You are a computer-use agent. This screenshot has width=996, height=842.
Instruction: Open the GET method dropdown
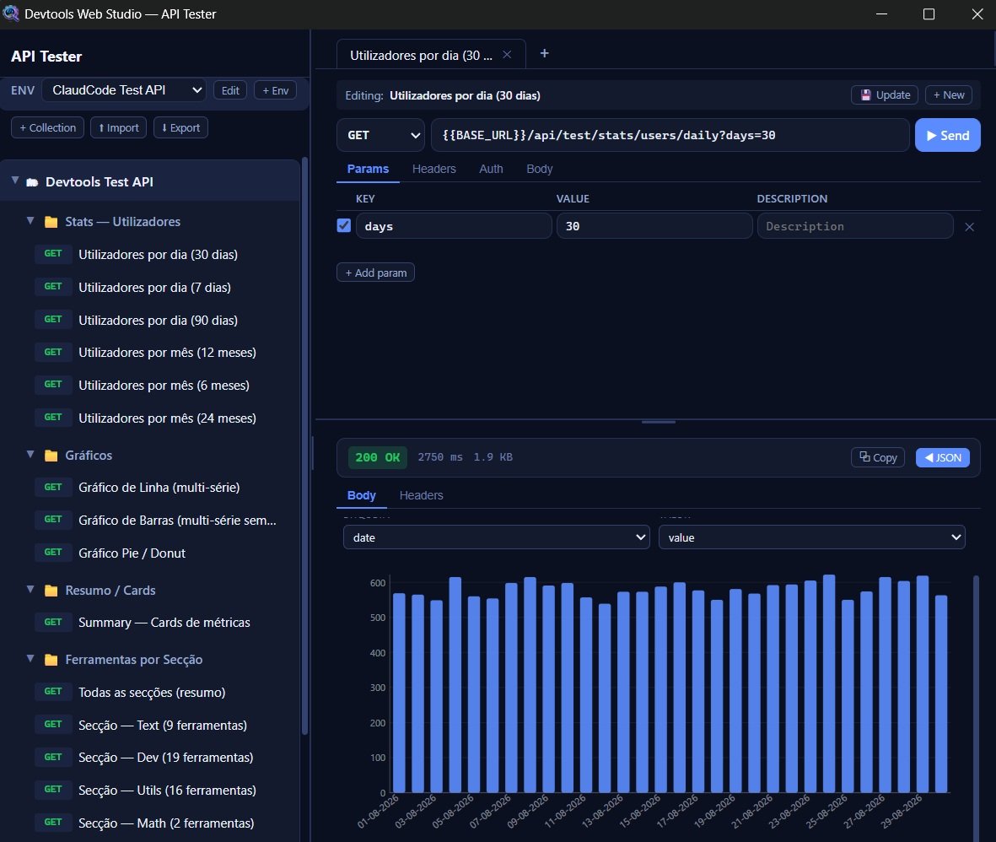pos(380,135)
